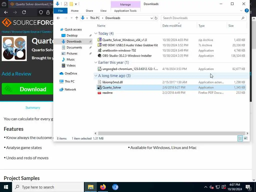The image size is (256, 192).
Task: Select Music in navigation pane
Action: tap(70, 59)
